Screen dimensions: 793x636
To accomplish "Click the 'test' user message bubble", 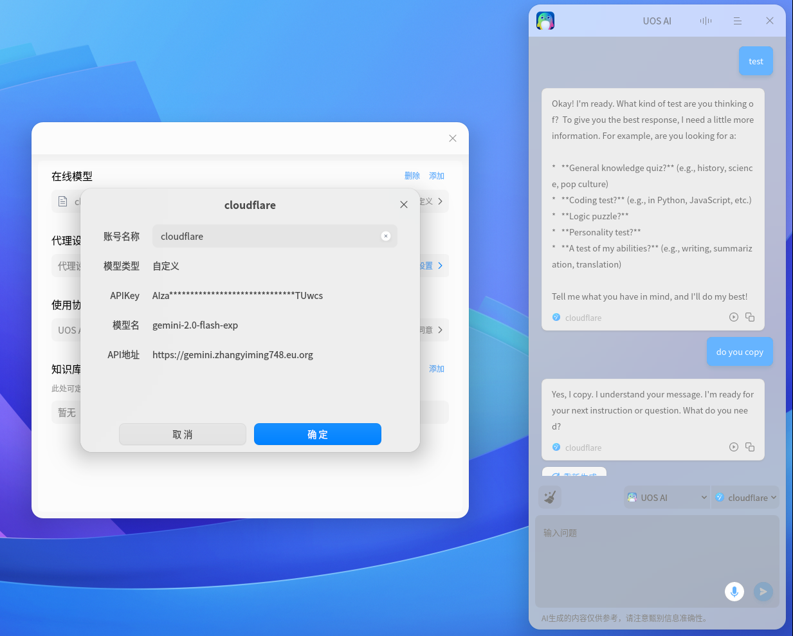I will (756, 61).
